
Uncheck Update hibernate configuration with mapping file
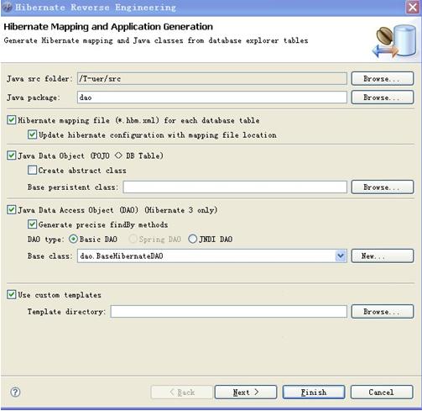(x=32, y=134)
